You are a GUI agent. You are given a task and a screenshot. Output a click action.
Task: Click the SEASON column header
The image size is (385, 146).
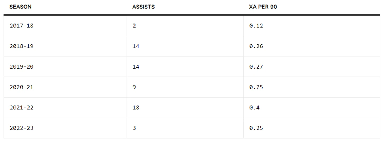[x=20, y=7]
